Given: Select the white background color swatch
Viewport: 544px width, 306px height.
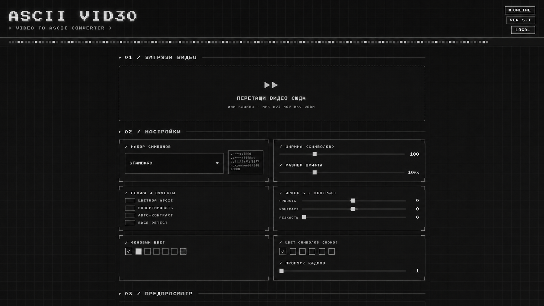Looking at the screenshot, I should coord(139,251).
